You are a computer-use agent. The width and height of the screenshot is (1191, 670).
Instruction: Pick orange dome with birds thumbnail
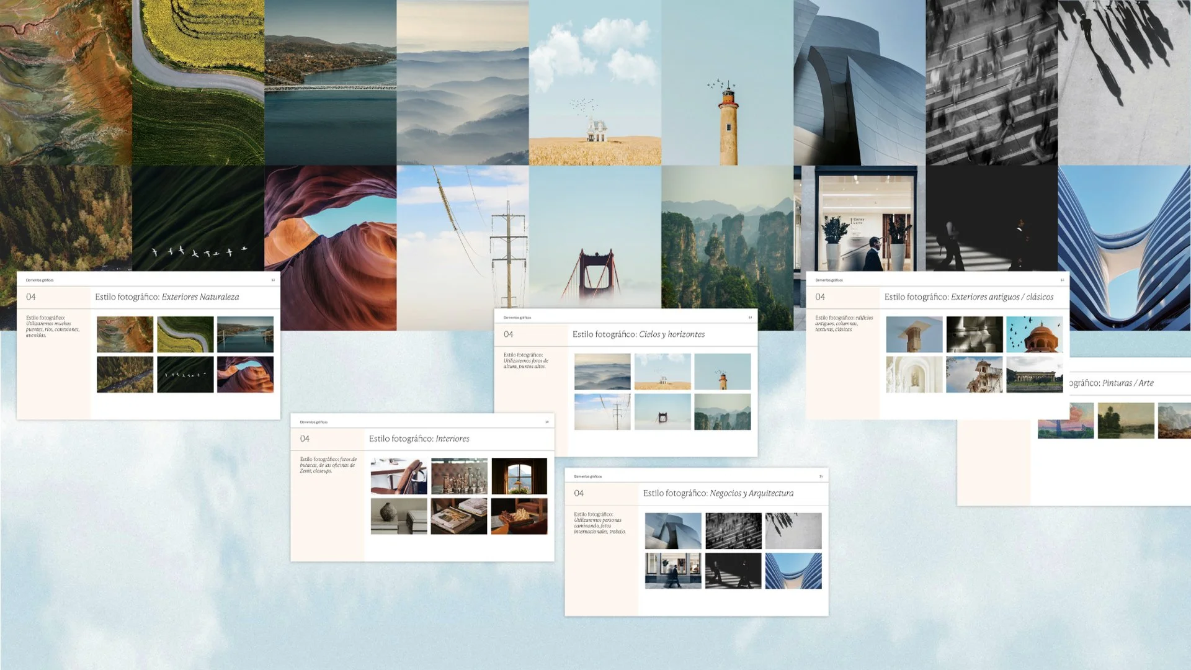click(x=1035, y=334)
